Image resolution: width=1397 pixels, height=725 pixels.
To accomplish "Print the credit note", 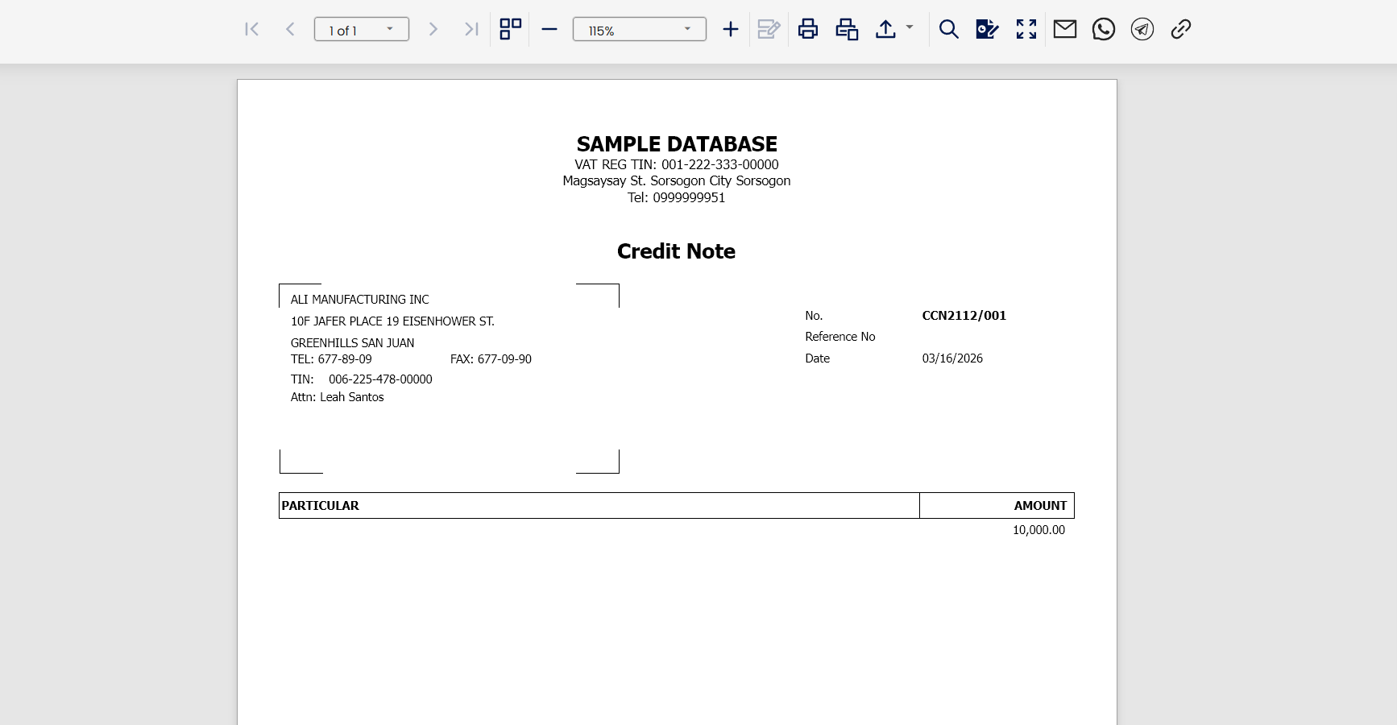I will (x=808, y=30).
